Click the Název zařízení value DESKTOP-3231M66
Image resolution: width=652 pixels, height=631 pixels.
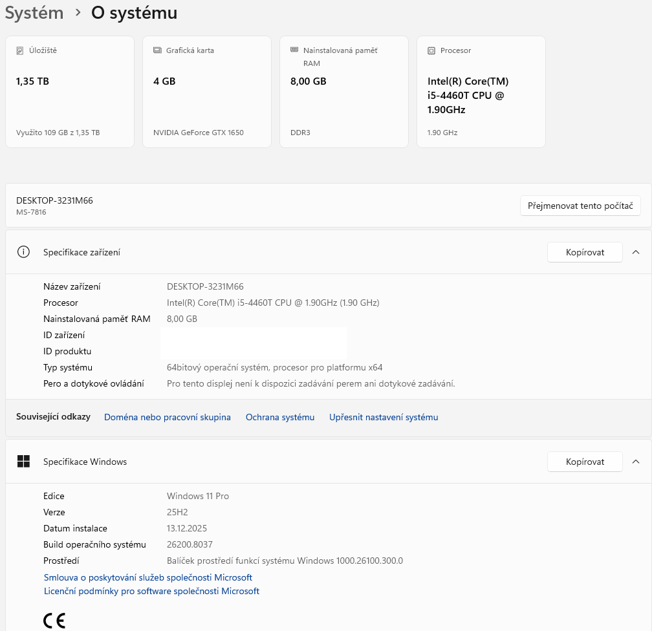(x=205, y=286)
